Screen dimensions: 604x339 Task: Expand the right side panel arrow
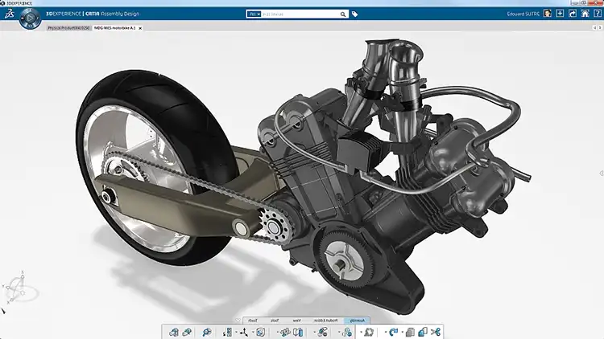pyautogui.click(x=601, y=173)
